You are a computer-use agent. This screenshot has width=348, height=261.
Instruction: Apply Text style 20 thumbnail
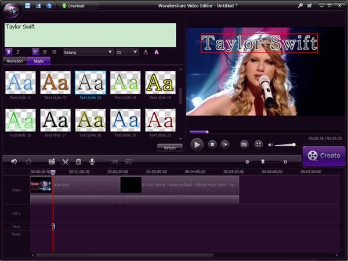click(160, 120)
